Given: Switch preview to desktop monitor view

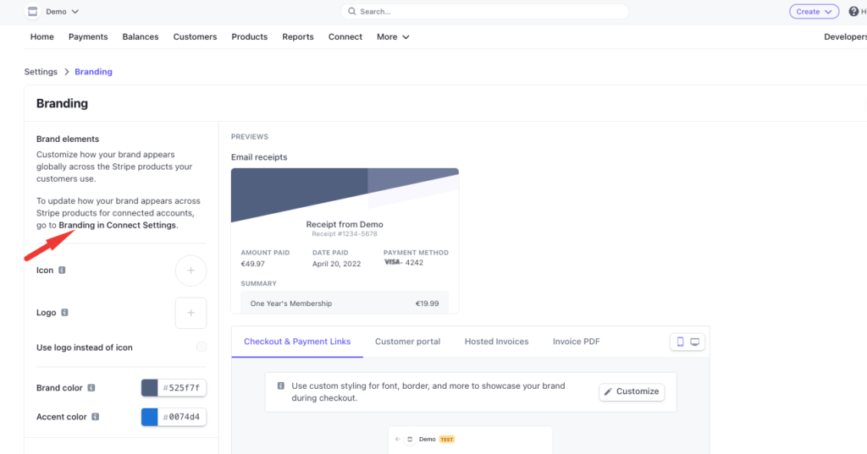Looking at the screenshot, I should tap(695, 342).
